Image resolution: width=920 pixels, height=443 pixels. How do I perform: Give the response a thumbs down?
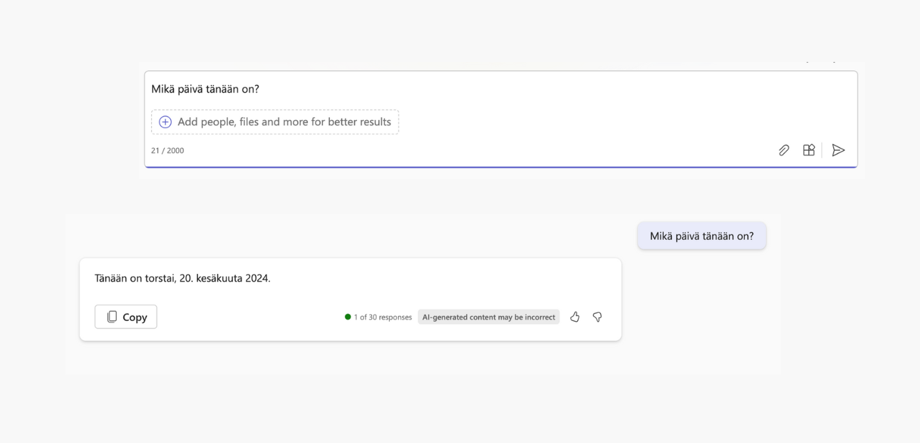coord(597,317)
